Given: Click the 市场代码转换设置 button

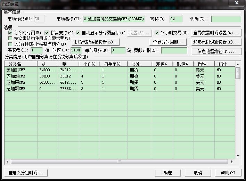Looking at the screenshot, I should coord(96,42).
